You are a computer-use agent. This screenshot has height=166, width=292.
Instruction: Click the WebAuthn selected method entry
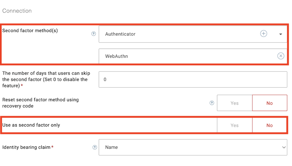pyautogui.click(x=193, y=56)
